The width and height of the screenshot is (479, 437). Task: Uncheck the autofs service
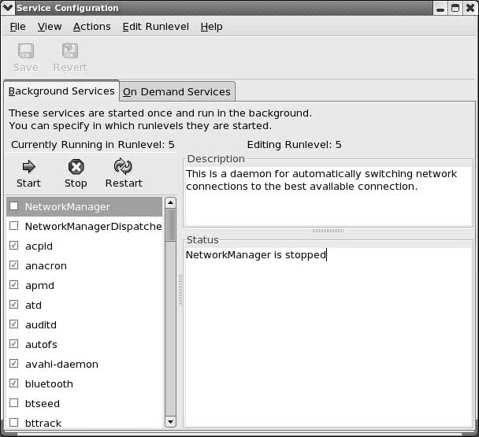(13, 344)
